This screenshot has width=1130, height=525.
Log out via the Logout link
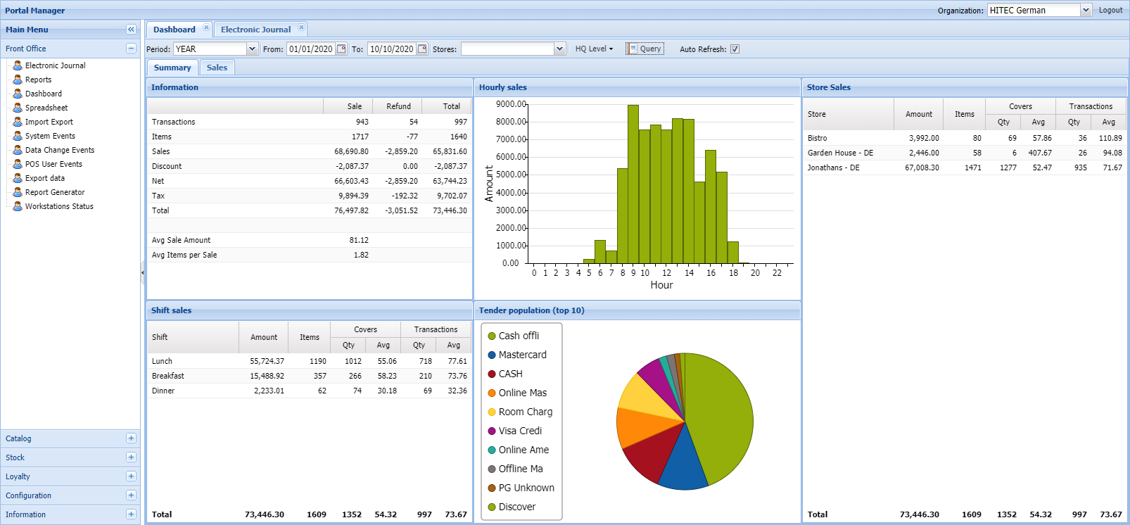click(x=1110, y=10)
